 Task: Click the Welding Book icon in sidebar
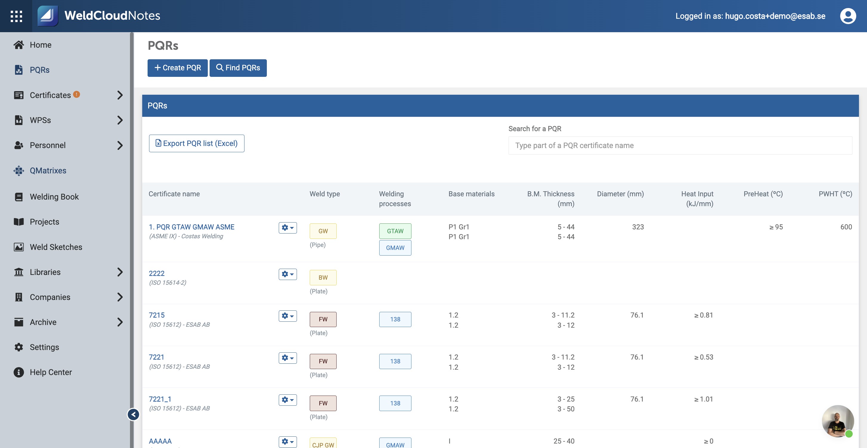click(x=19, y=197)
